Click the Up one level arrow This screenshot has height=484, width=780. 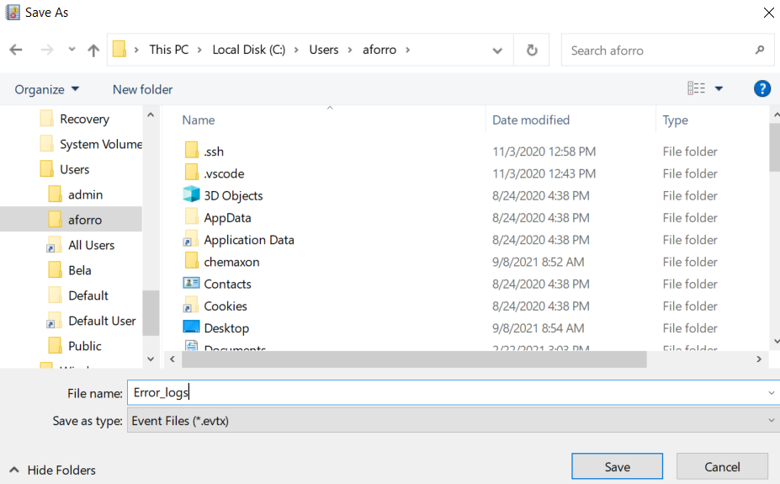tap(93, 51)
